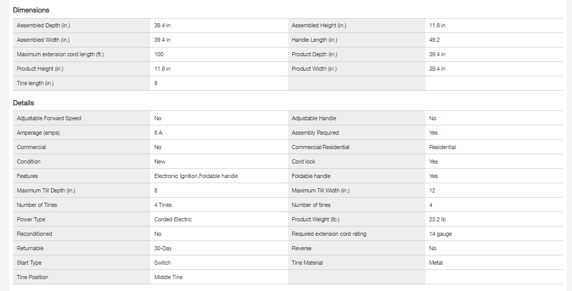
Task: Select the Assembled Depth (in.) label
Action: pos(43,25)
